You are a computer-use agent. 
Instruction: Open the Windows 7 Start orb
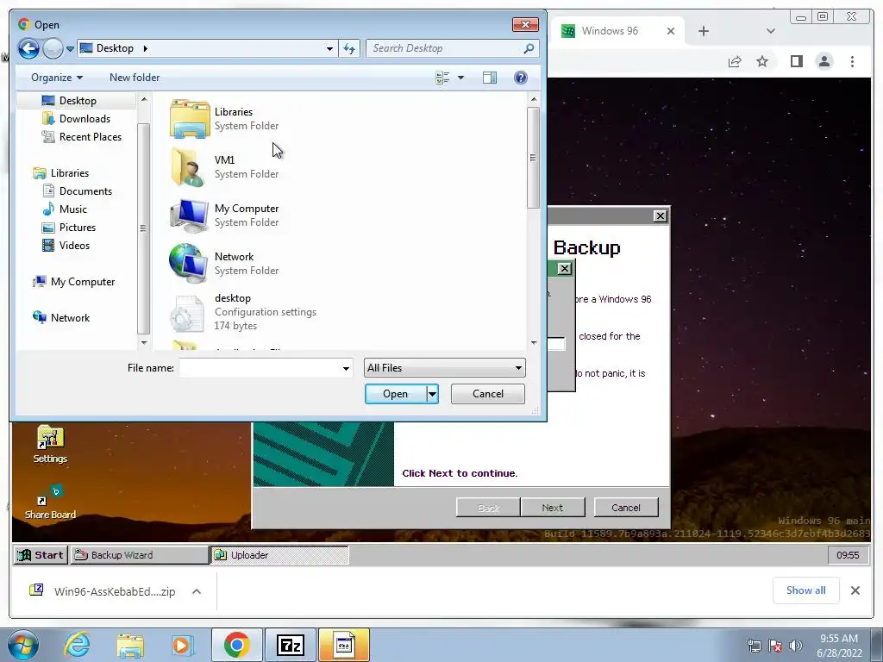[22, 645]
